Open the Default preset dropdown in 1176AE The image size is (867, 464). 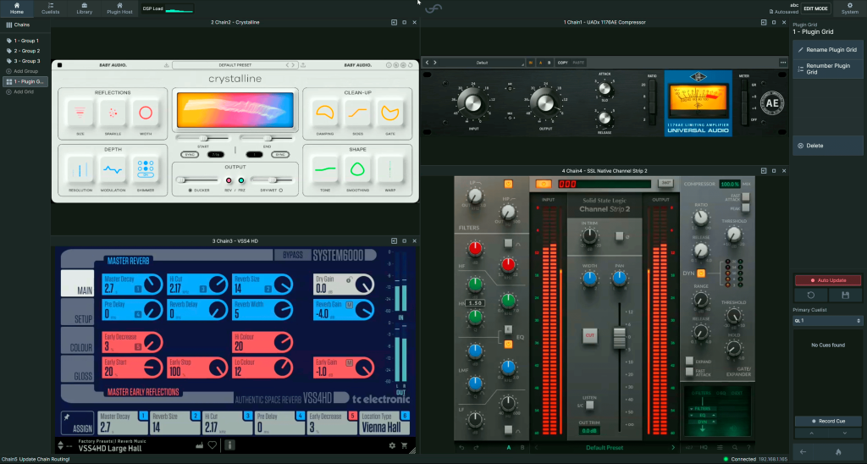482,63
